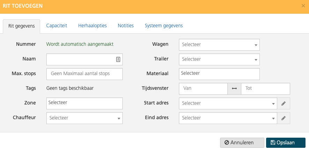Expand the Trailer dropdown
The width and height of the screenshot is (309, 152).
219,59
